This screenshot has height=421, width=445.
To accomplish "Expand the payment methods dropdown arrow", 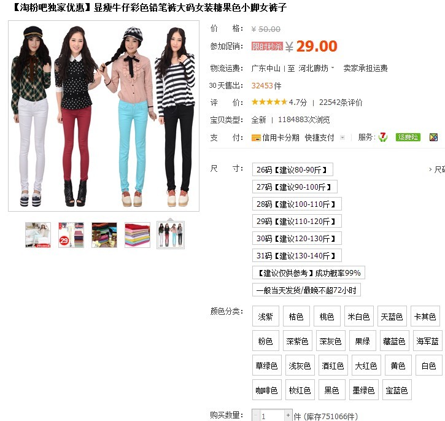I will tap(342, 137).
